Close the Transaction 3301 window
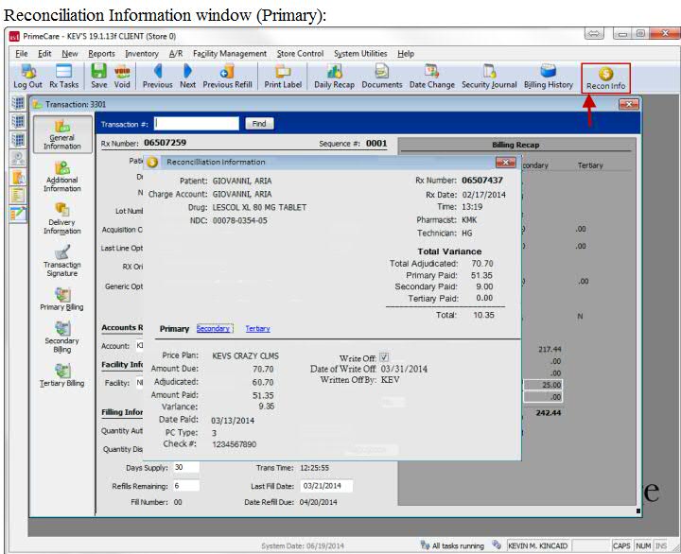 pyautogui.click(x=628, y=104)
